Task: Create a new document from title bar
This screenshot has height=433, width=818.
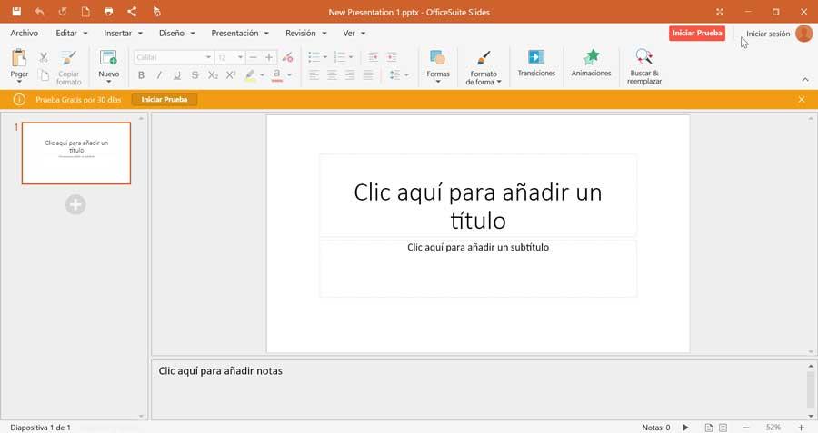Action: 85,12
